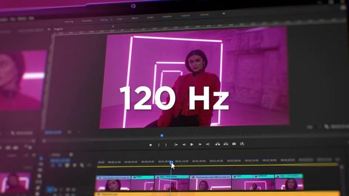Step back one frame
Screen dimensions: 349x196
click(x=184, y=145)
